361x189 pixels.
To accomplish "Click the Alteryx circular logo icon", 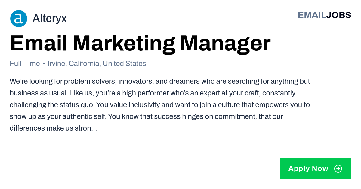I will pos(19,19).
